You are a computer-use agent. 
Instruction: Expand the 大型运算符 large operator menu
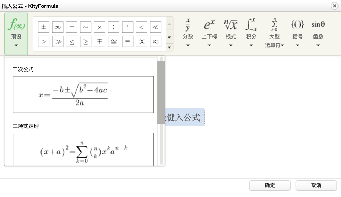point(274,33)
